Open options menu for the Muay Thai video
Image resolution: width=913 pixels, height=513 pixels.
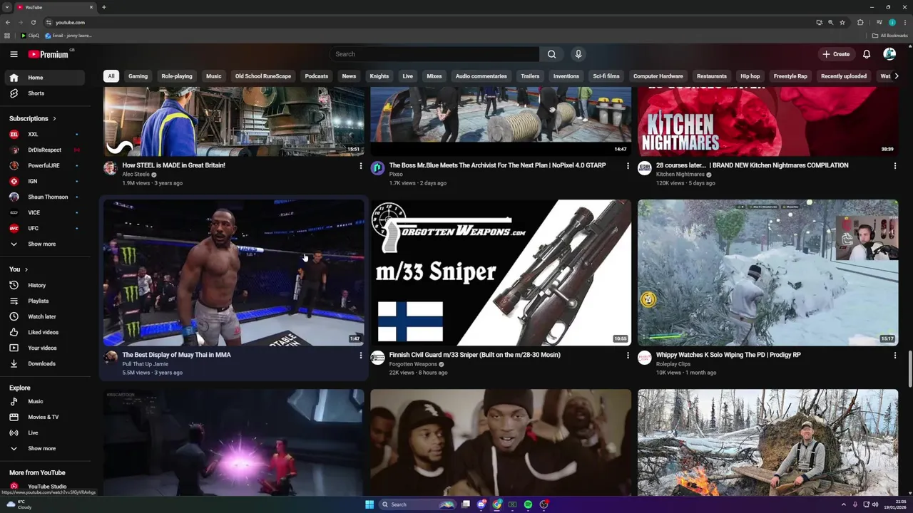[360, 355]
